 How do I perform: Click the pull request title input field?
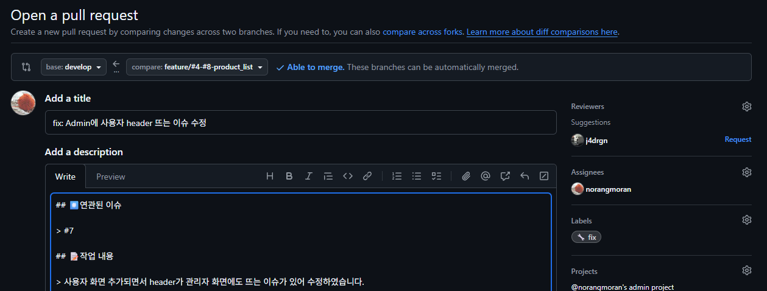pyautogui.click(x=300, y=122)
